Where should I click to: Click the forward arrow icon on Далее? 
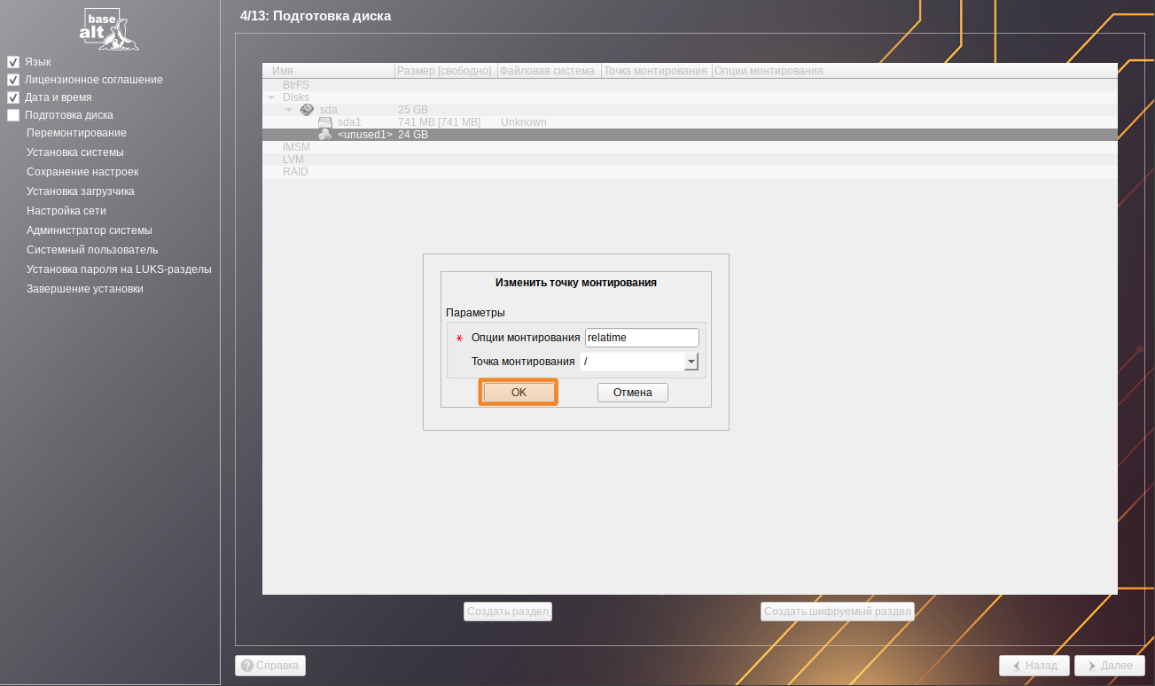pos(1091,666)
